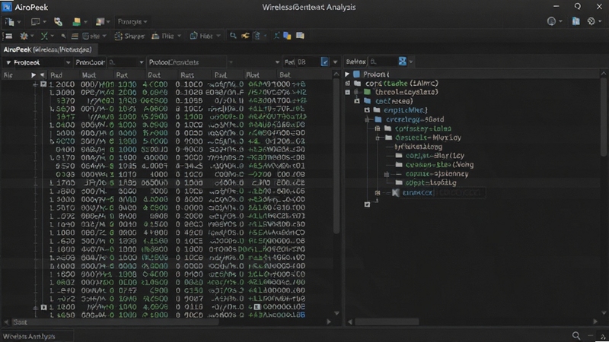Click the Gake toolbar button
The image size is (609, 342).
pos(94,36)
